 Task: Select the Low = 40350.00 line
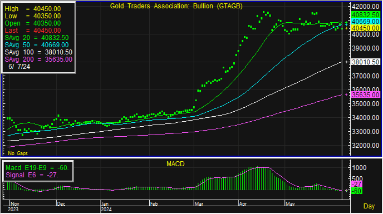[33, 16]
